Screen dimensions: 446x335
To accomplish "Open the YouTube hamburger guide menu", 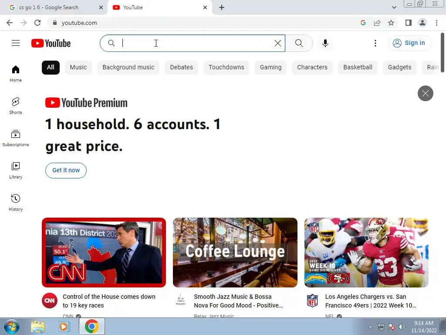I will click(x=16, y=43).
